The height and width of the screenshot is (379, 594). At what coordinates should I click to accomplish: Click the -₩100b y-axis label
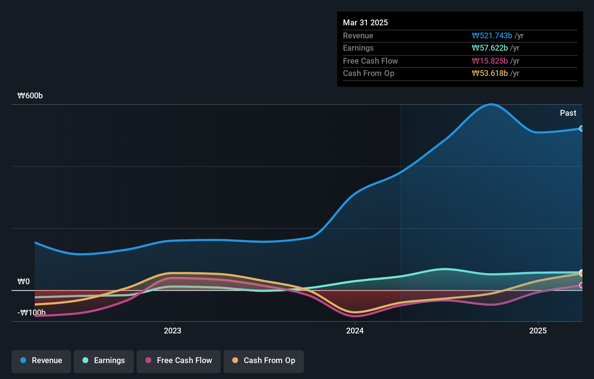31,312
